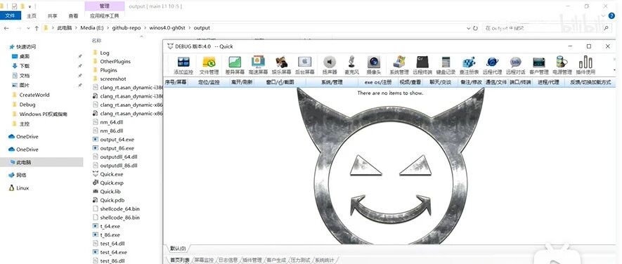The height and width of the screenshot is (264, 622).
Task: Select the shellcode_64.bin file
Action: click(x=116, y=209)
